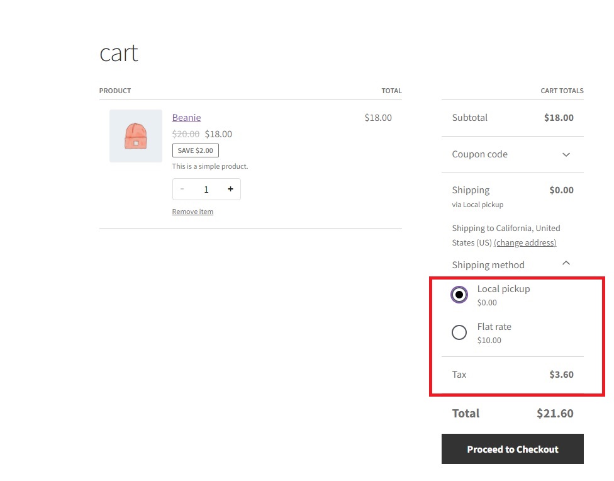Click the quantity input field showing 1
Image resolution: width=614 pixels, height=481 pixels.
click(x=206, y=190)
